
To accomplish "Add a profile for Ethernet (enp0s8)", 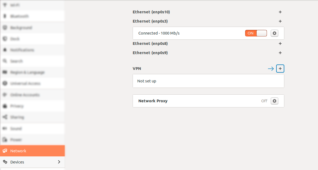I will click(x=280, y=44).
